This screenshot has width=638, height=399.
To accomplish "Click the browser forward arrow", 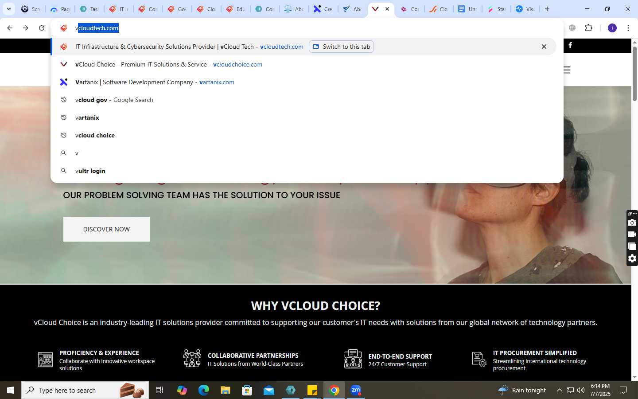I will point(26,28).
